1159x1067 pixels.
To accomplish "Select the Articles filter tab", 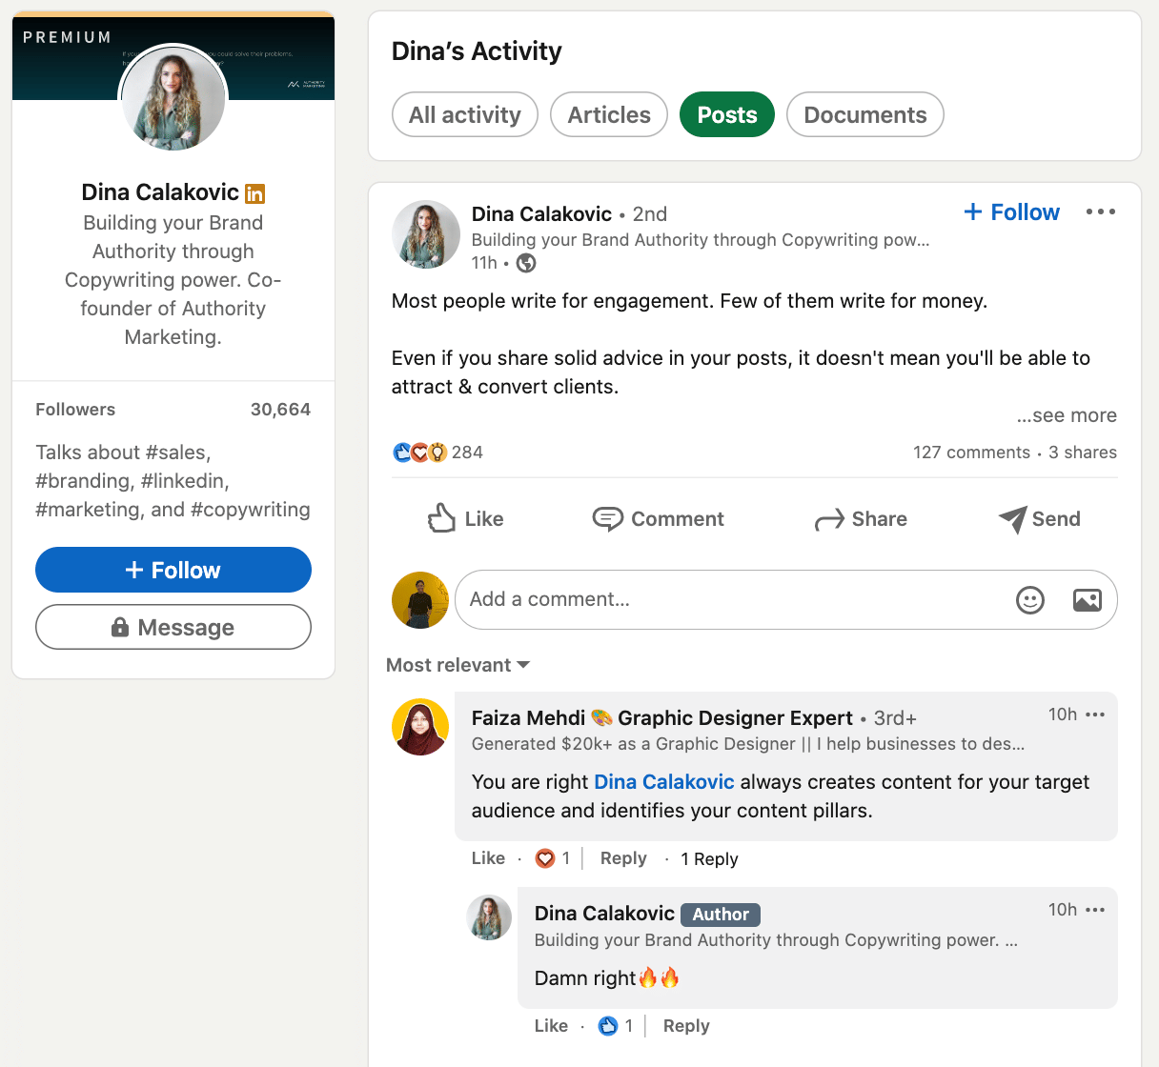I will point(609,115).
